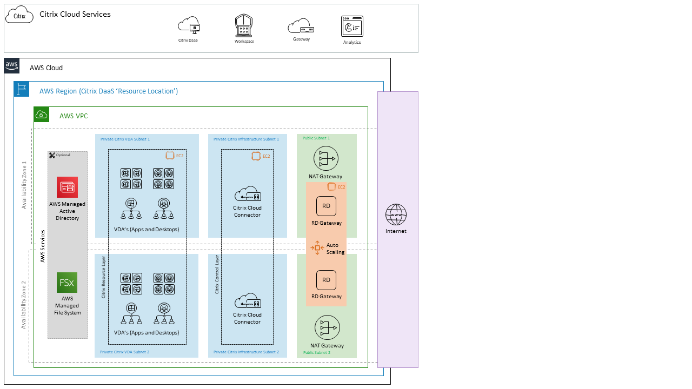Image resolution: width=692 pixels, height=389 pixels.
Task: Click the Optional wrench icon
Action: click(52, 155)
